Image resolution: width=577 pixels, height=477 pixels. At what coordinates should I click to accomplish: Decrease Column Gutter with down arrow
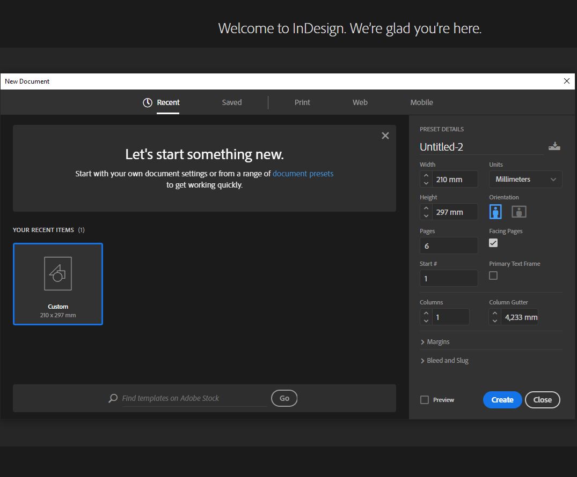pos(495,321)
